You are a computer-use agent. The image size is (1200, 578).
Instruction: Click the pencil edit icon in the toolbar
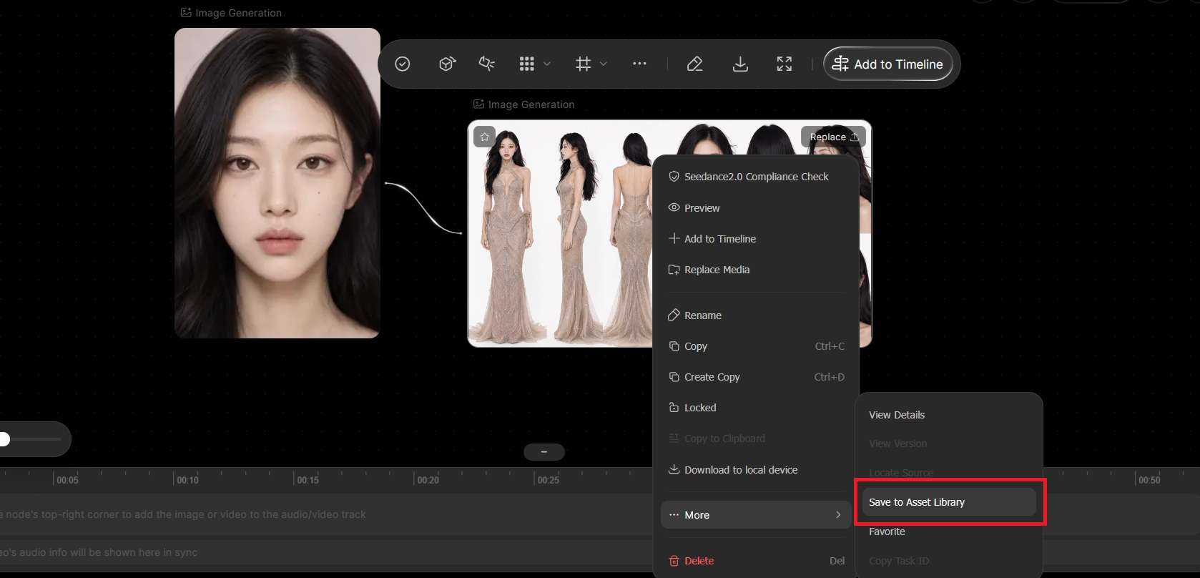[694, 64]
